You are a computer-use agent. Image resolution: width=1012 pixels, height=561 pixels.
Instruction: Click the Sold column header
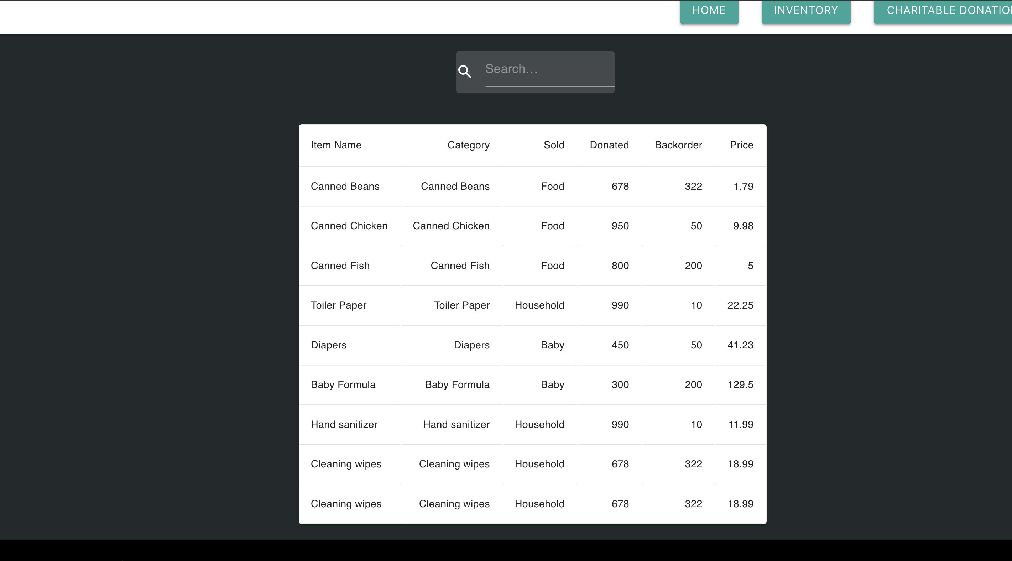(553, 145)
